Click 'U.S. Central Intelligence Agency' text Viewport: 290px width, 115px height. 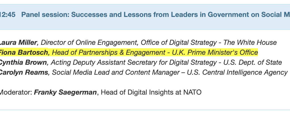pos(237,72)
